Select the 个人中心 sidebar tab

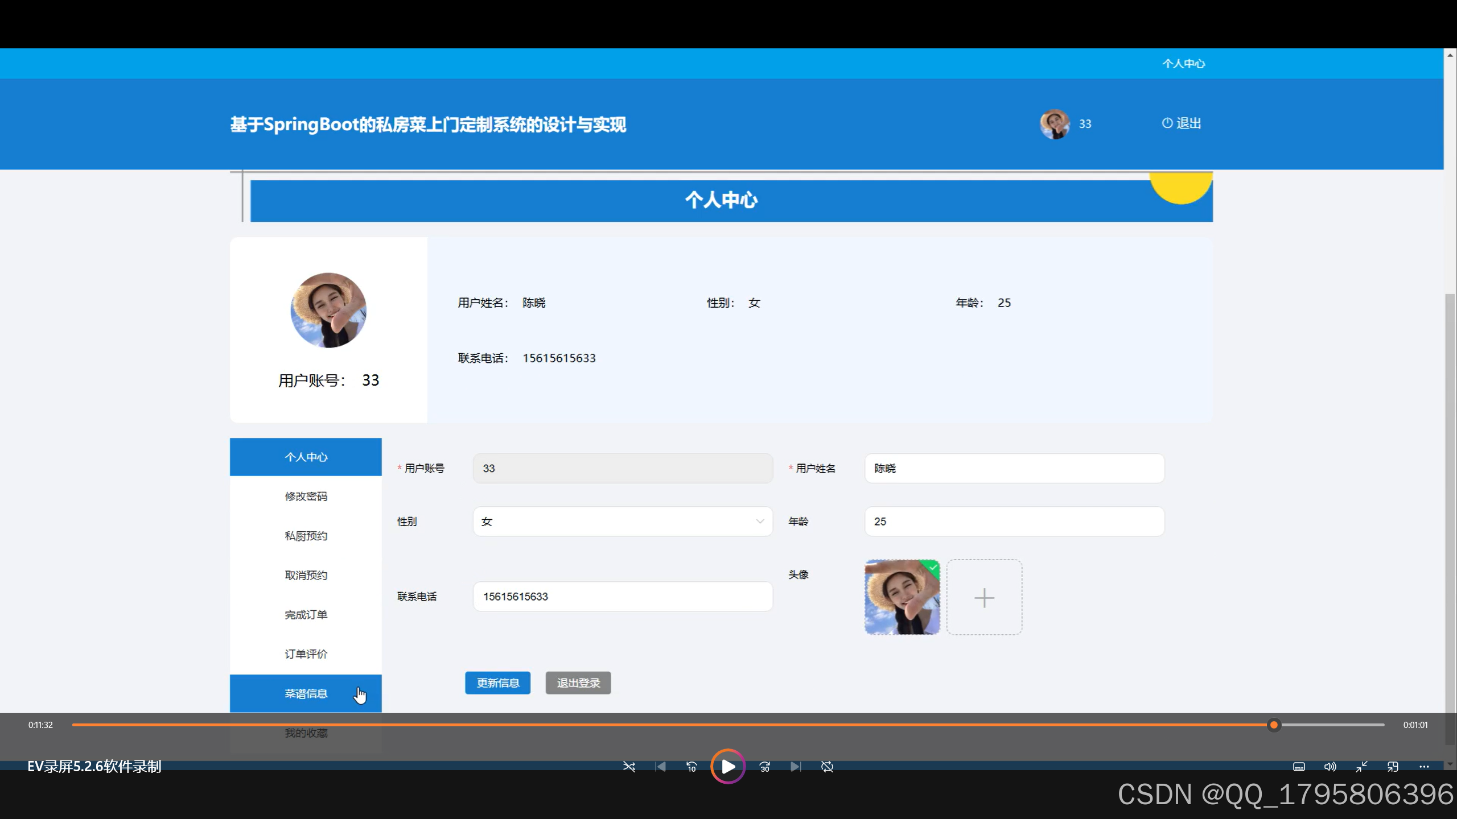[306, 457]
